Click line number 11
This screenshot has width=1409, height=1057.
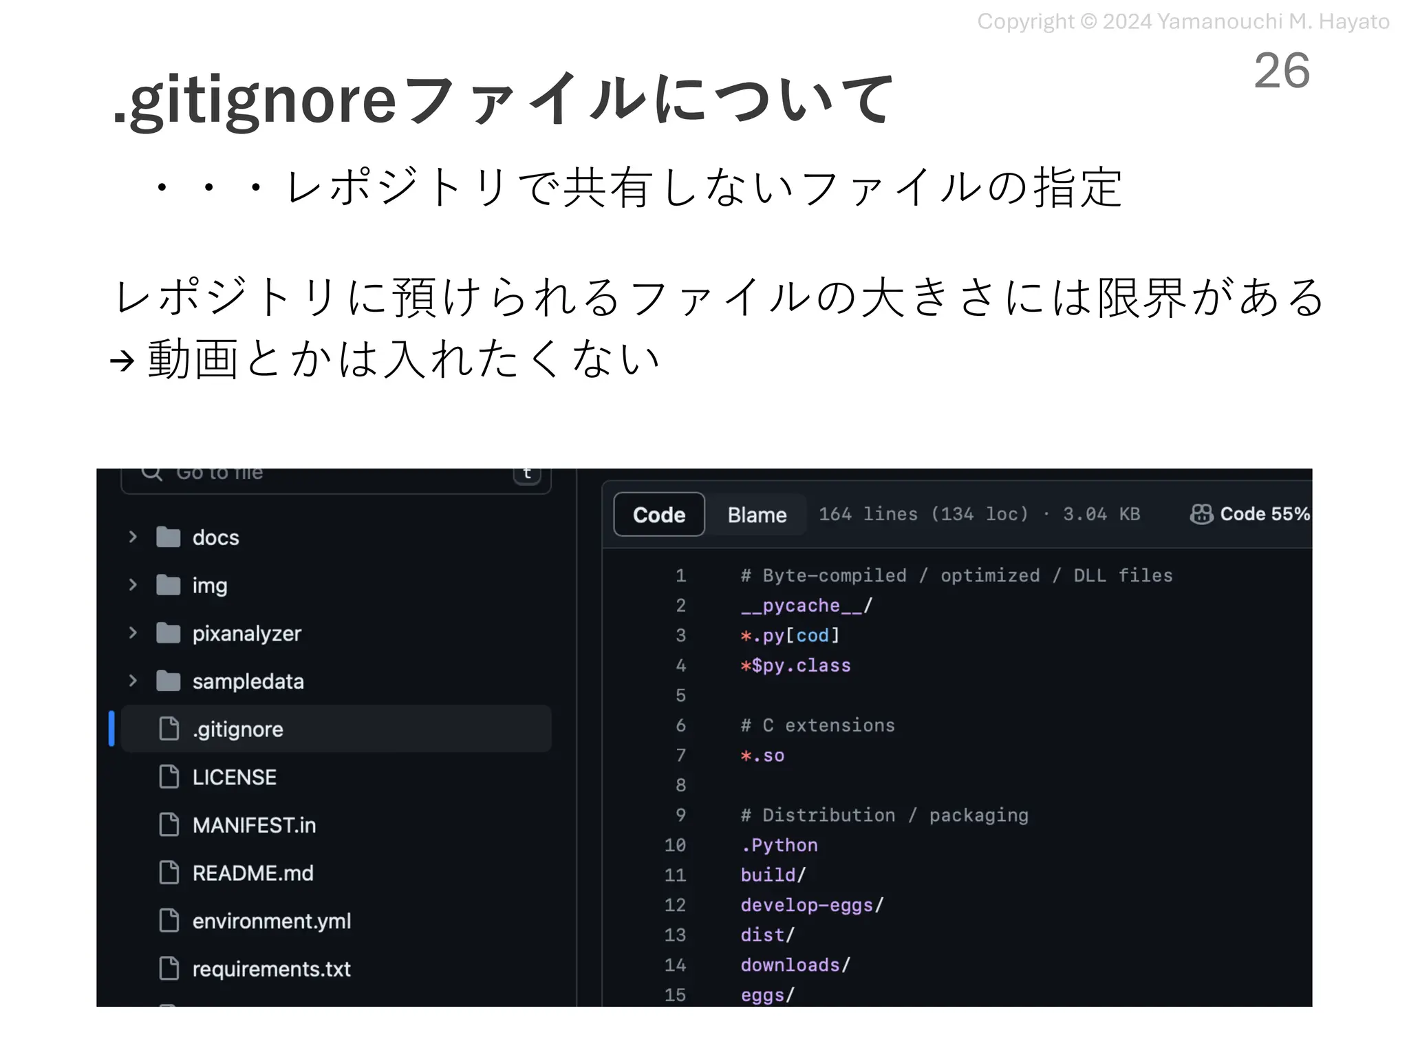pyautogui.click(x=676, y=875)
